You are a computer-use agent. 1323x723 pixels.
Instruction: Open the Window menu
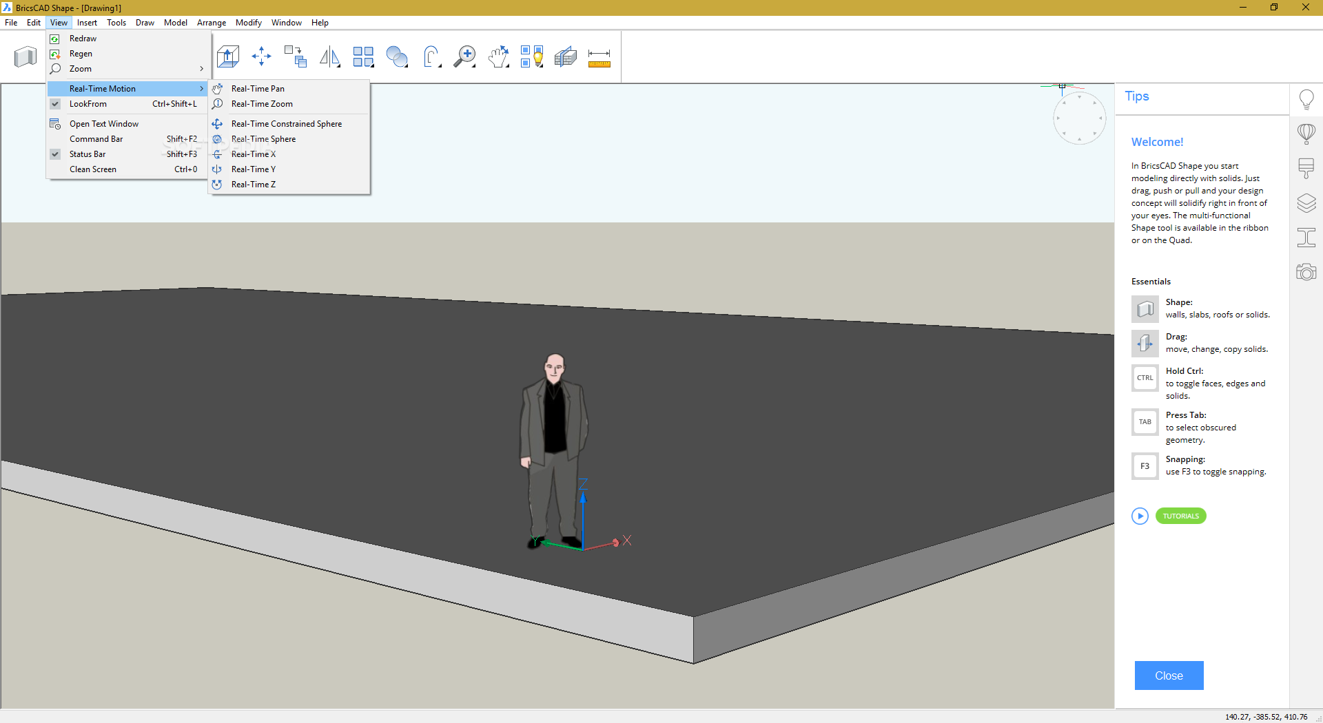(287, 23)
